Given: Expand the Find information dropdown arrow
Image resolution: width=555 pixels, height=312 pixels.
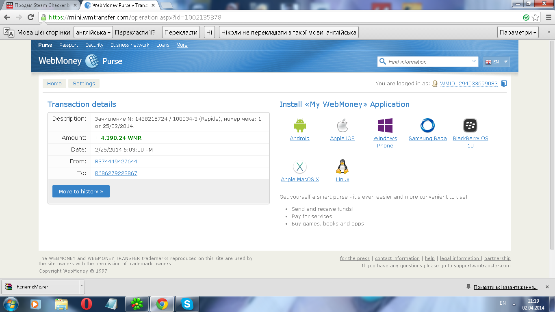Looking at the screenshot, I should point(474,62).
